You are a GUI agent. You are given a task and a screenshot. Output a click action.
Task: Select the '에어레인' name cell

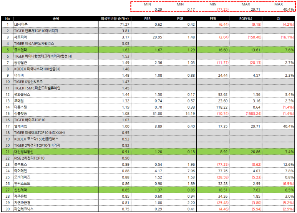(21, 171)
